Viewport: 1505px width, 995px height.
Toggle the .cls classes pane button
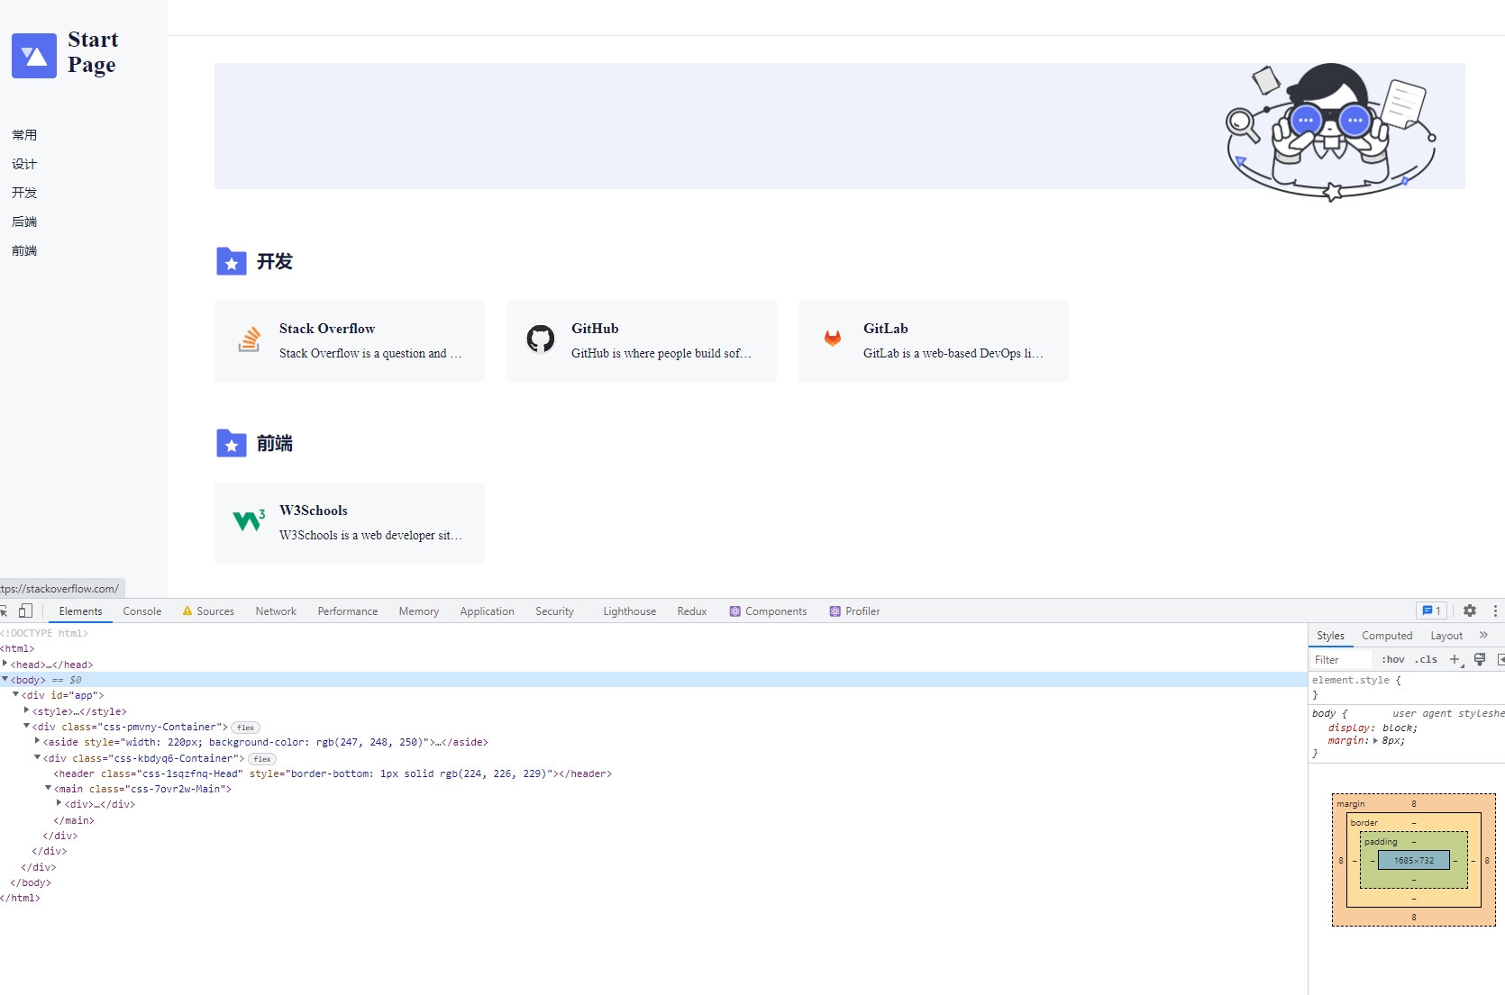point(1426,659)
